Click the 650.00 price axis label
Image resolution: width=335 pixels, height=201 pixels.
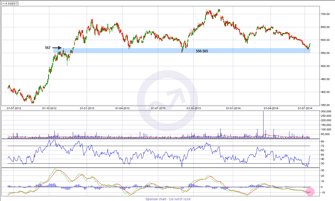(325, 27)
